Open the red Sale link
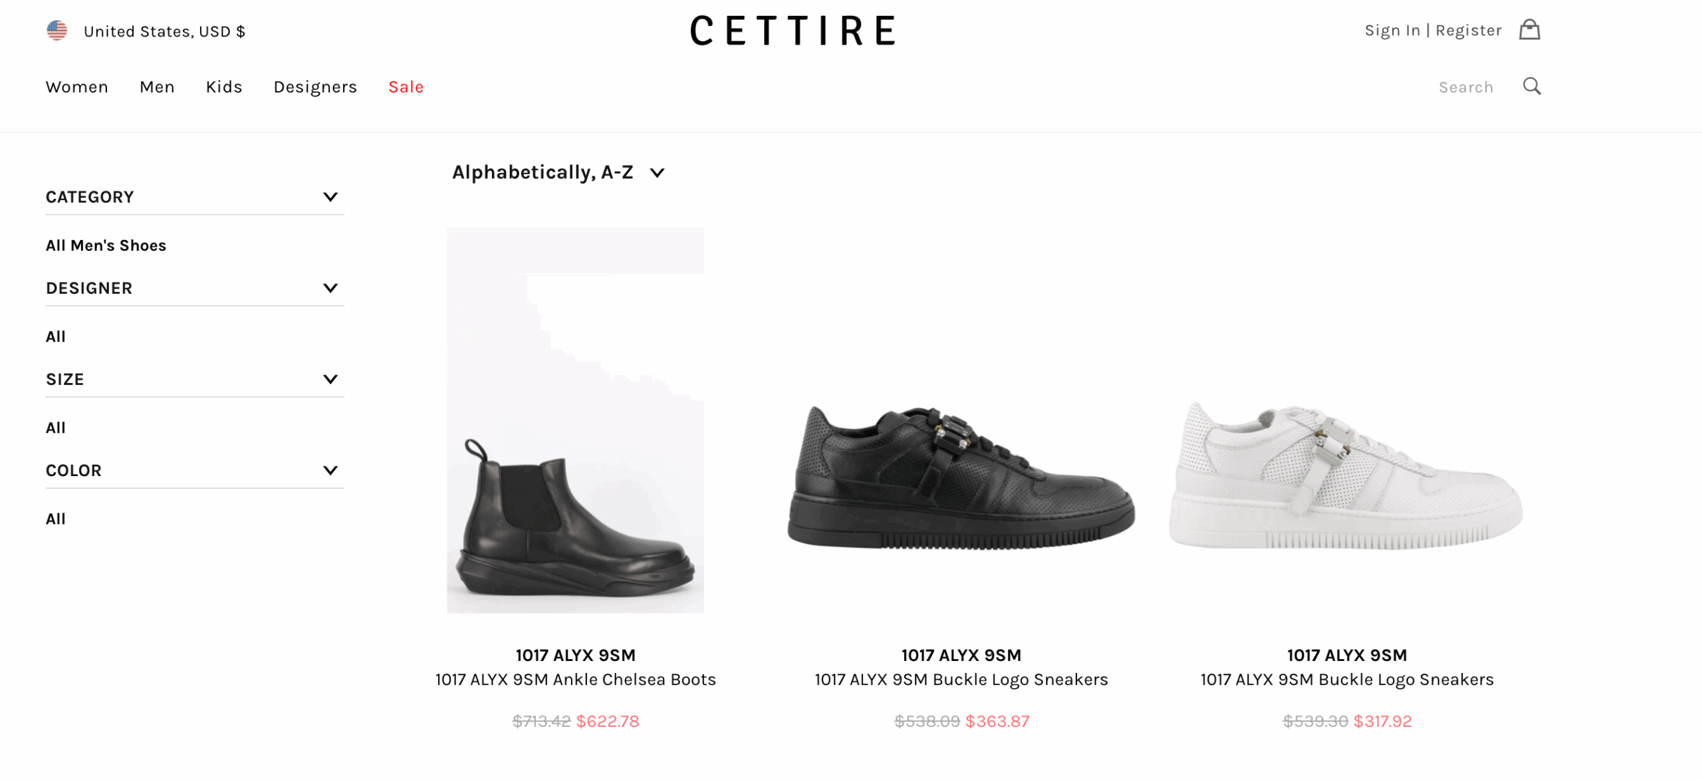The image size is (1702, 780). (406, 87)
